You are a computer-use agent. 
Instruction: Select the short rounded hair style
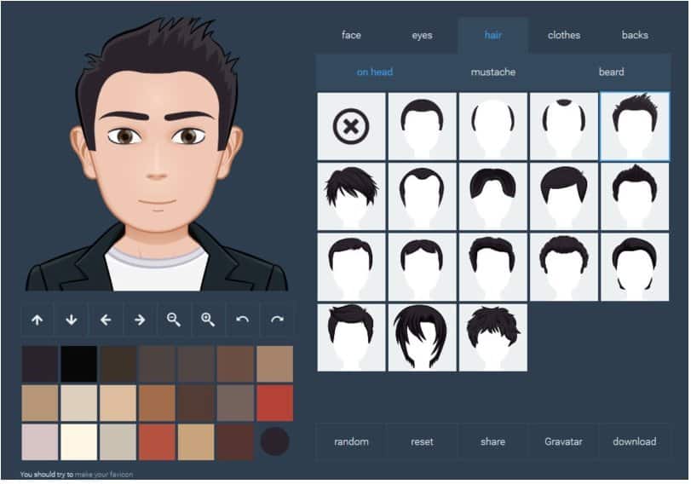[422, 126]
